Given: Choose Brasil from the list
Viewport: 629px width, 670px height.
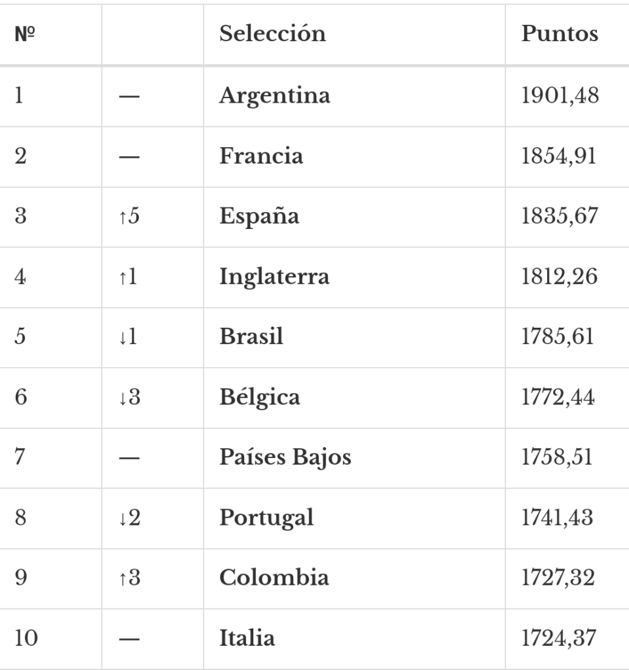Looking at the screenshot, I should pyautogui.click(x=251, y=337).
